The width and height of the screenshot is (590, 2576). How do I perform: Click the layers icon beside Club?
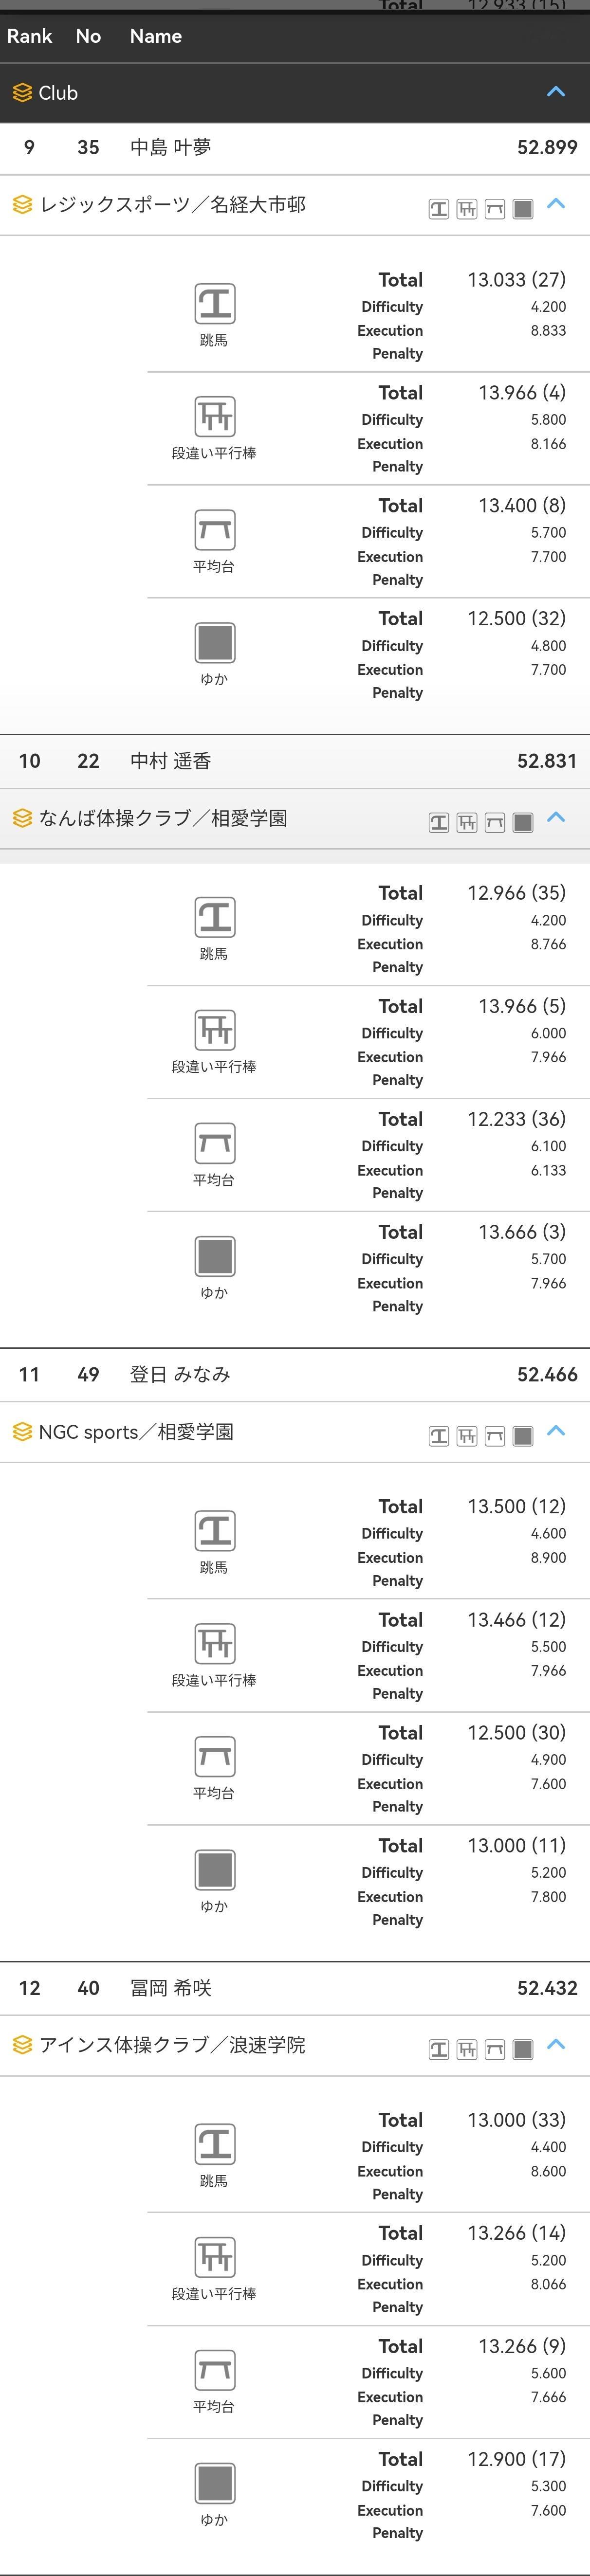pyautogui.click(x=22, y=93)
